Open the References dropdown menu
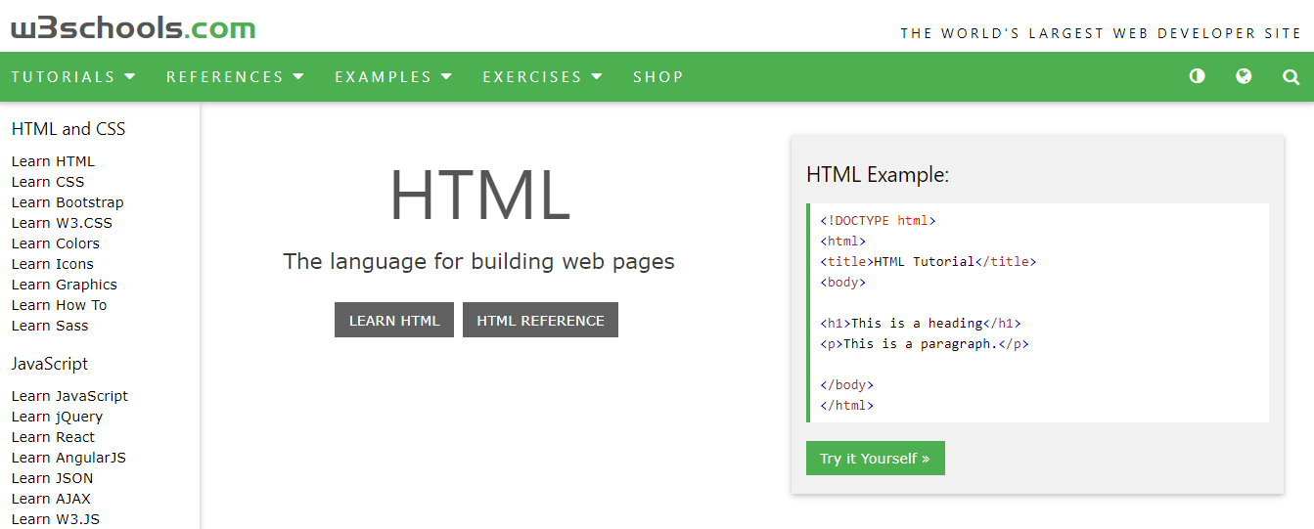 [x=235, y=77]
